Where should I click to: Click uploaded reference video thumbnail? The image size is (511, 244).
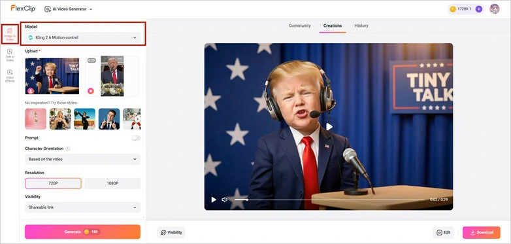point(112,76)
